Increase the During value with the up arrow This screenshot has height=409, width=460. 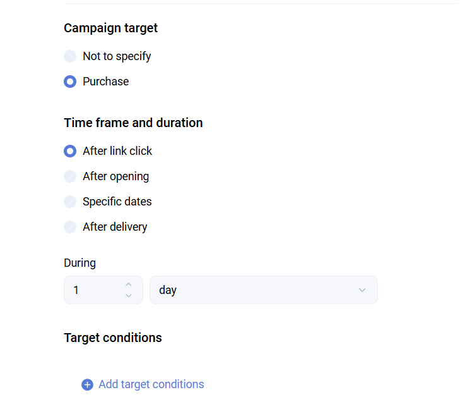(x=129, y=284)
